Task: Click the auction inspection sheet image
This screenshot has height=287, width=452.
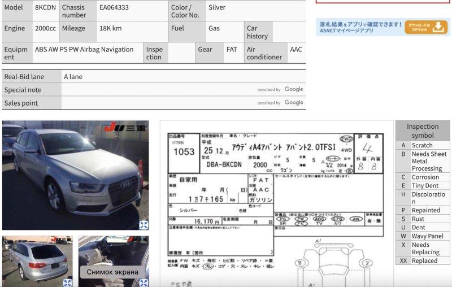Action: coord(276,203)
